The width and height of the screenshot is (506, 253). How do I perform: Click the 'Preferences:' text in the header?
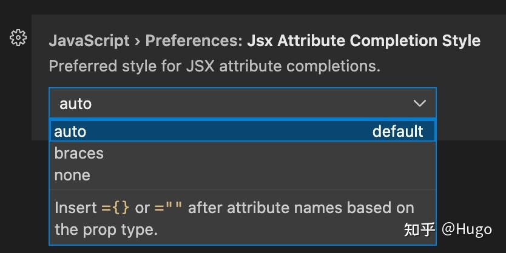[x=194, y=41]
